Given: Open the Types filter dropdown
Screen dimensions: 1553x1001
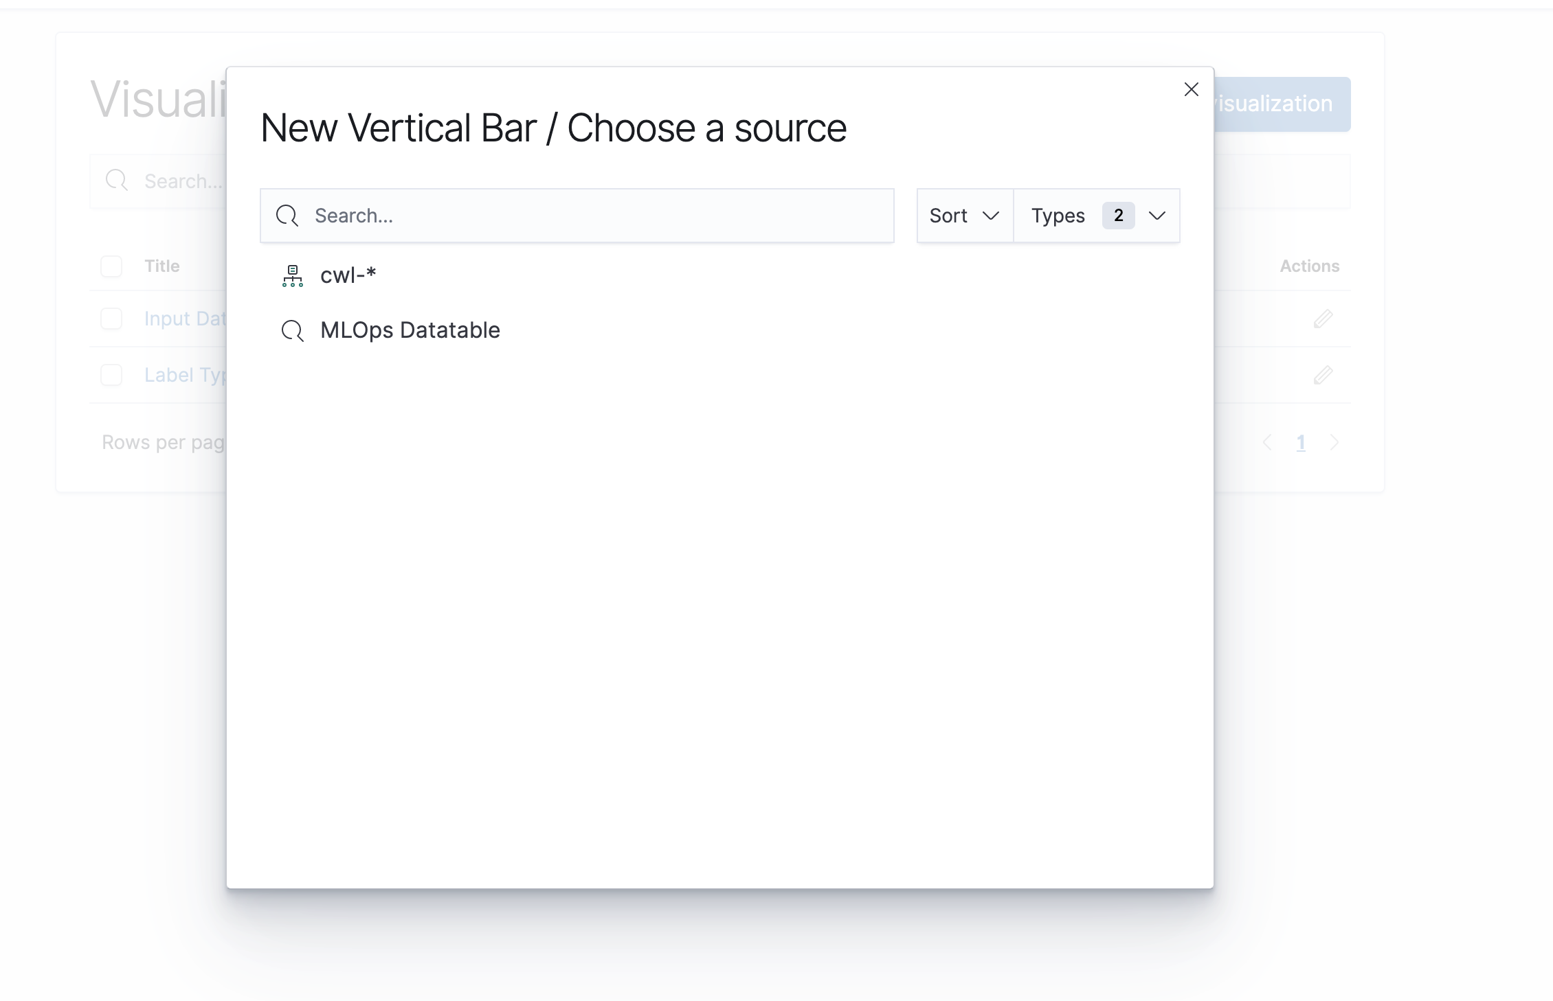Looking at the screenshot, I should tap(1097, 216).
